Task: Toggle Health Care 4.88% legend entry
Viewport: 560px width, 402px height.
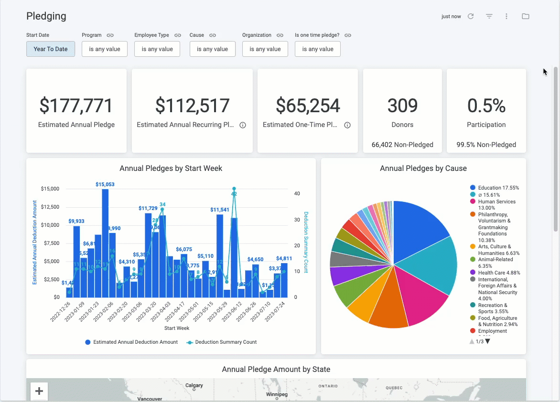Action: (x=495, y=273)
